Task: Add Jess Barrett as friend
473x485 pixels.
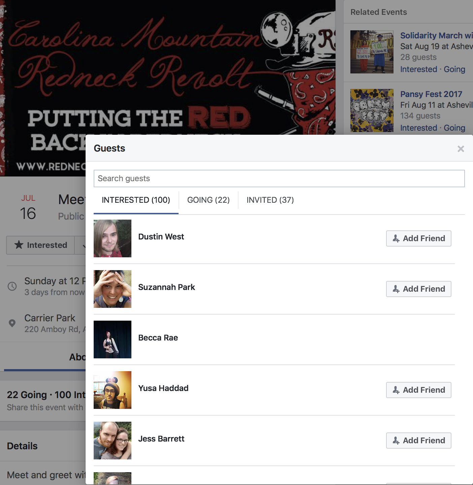Action: click(x=418, y=441)
